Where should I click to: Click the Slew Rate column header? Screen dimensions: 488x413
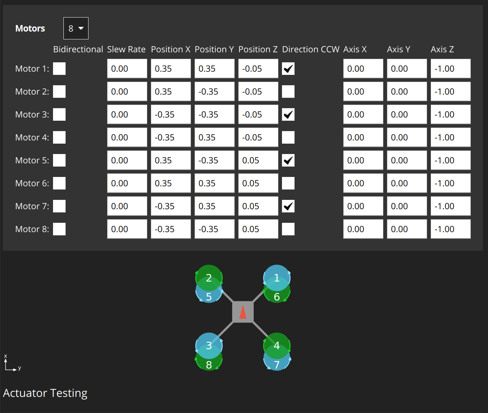[126, 49]
